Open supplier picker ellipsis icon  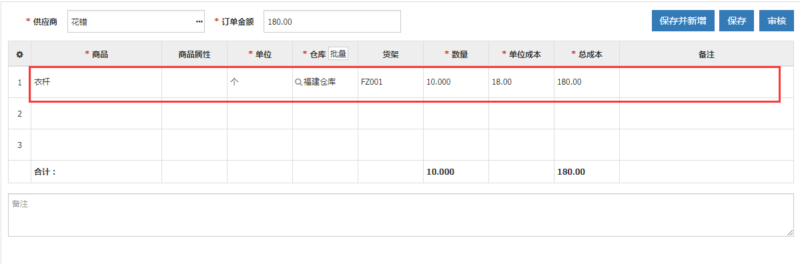tap(199, 21)
